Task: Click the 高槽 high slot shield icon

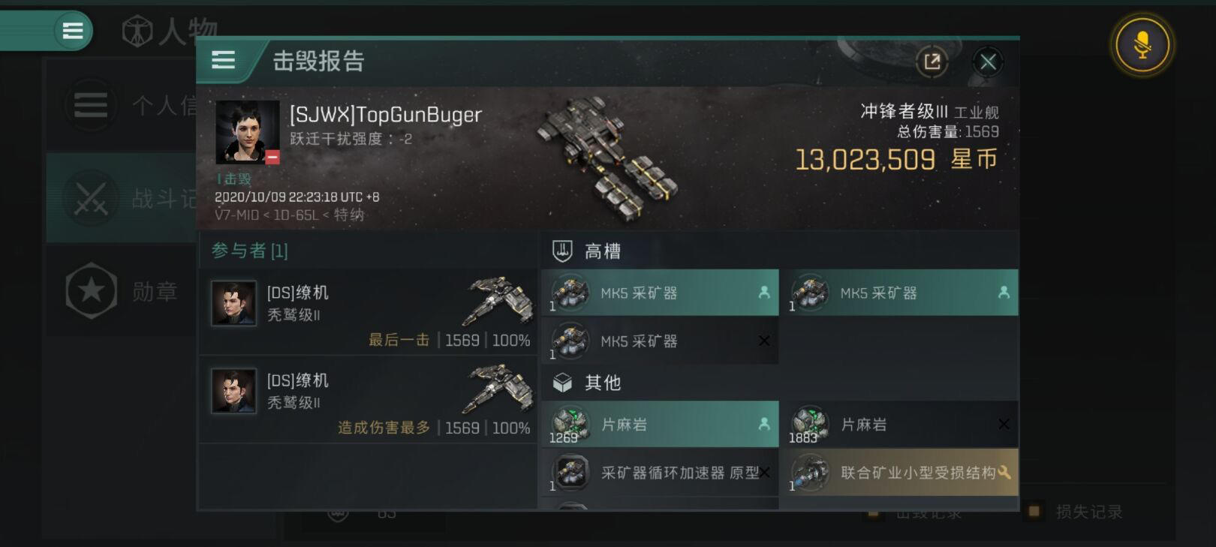Action: click(562, 251)
